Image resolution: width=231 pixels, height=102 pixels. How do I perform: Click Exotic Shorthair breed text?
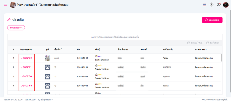coord(102,60)
